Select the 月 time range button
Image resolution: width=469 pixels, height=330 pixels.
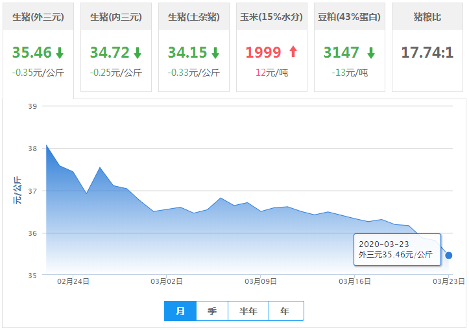click(180, 311)
